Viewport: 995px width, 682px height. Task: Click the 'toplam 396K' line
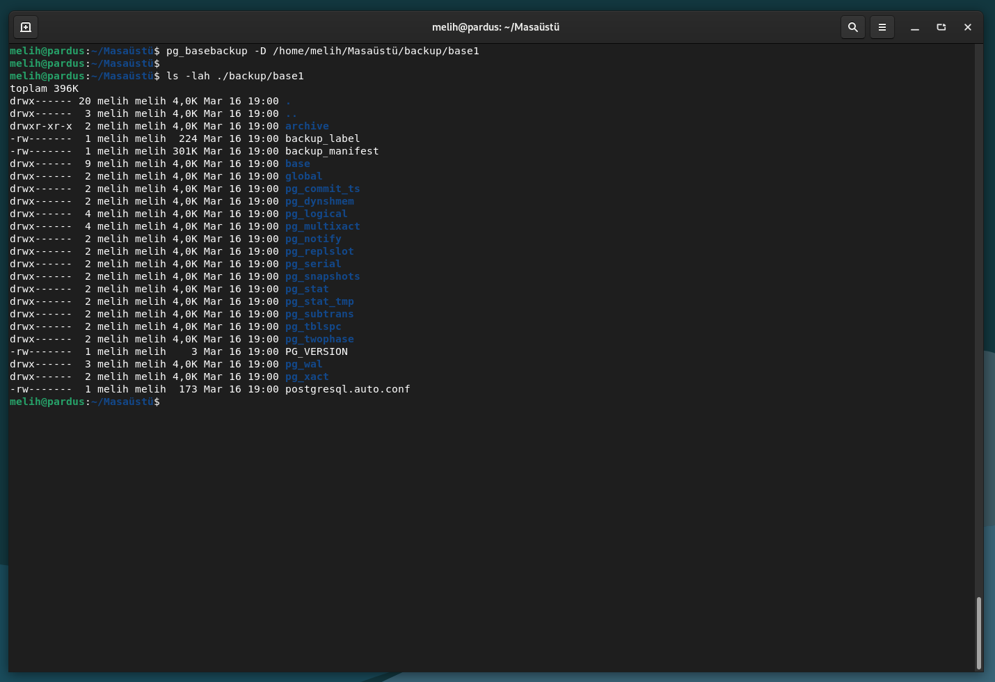[x=44, y=88]
